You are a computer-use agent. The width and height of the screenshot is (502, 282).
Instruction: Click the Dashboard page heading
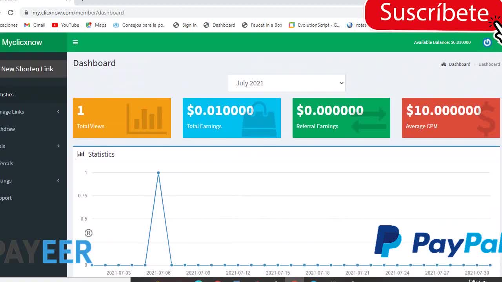94,63
